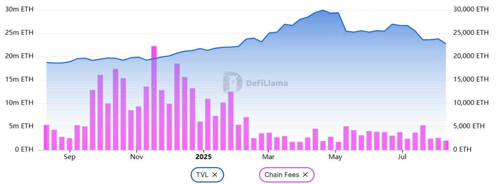Toggle the TVL legend chip label
Viewport: 496px width, 184px height.
(202, 175)
